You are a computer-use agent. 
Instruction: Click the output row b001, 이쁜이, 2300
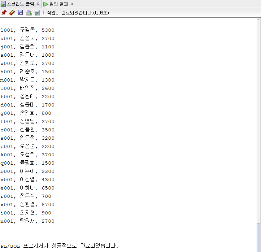click(27, 171)
